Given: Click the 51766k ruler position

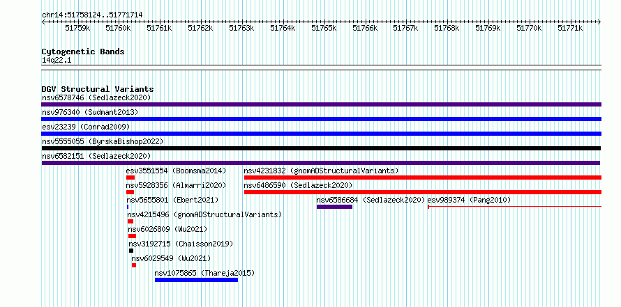Looking at the screenshot, I should (365, 28).
